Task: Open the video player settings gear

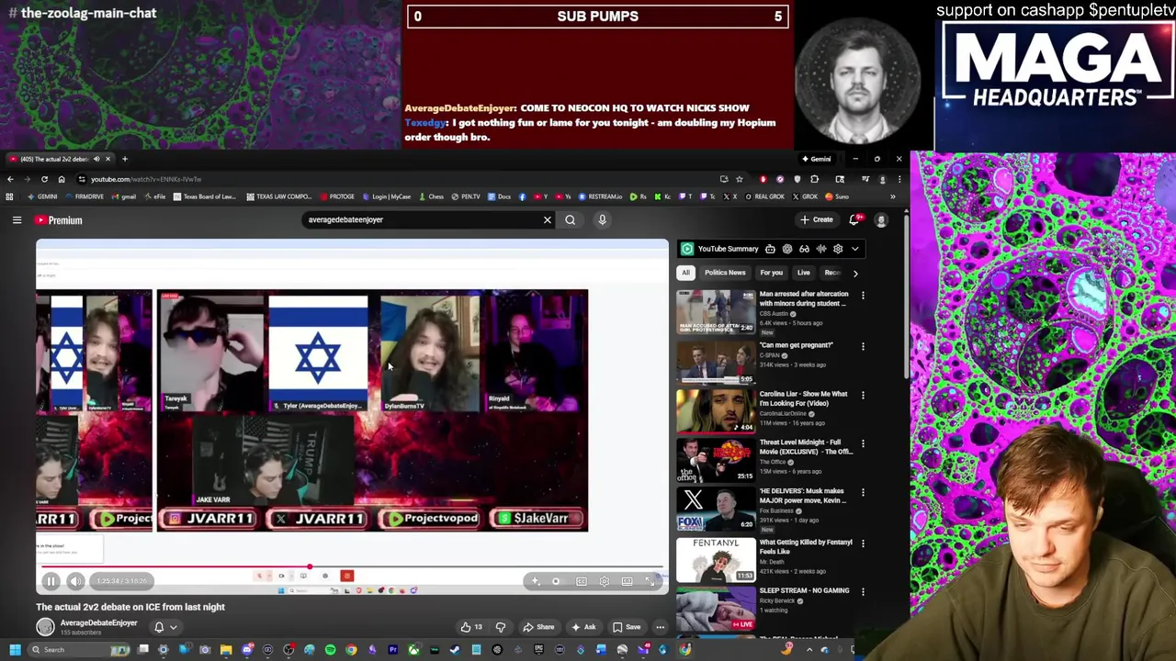Action: pyautogui.click(x=604, y=581)
